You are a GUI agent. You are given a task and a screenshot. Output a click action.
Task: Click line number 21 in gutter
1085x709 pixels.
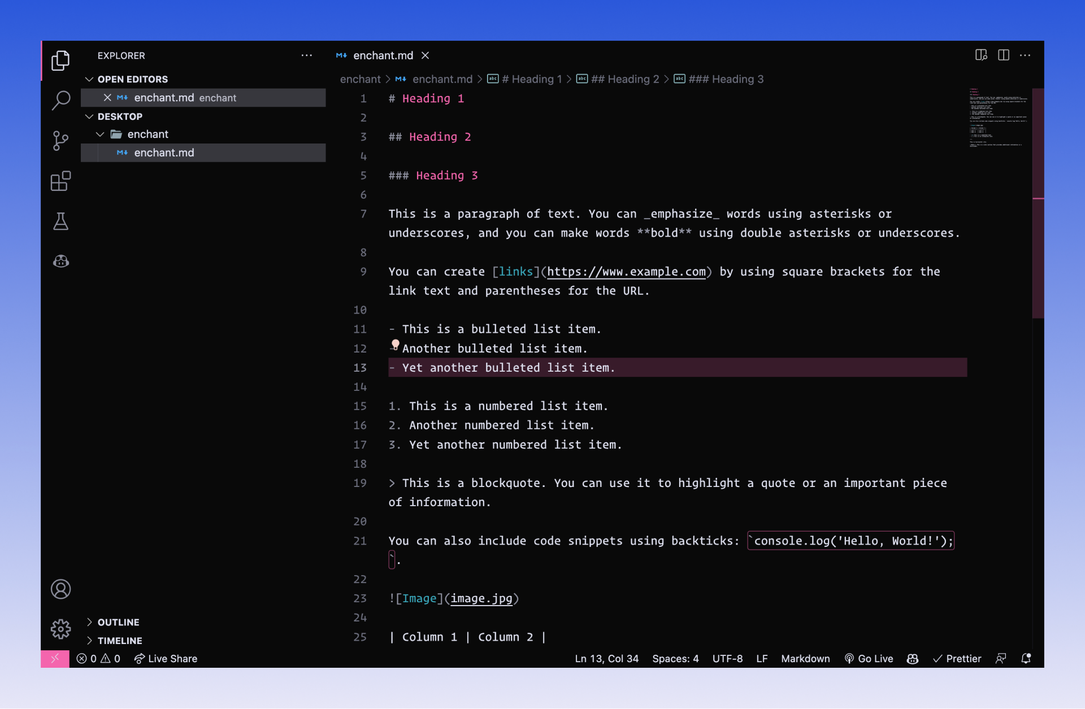pos(360,541)
